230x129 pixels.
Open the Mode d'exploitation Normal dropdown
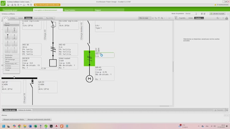click(191, 13)
